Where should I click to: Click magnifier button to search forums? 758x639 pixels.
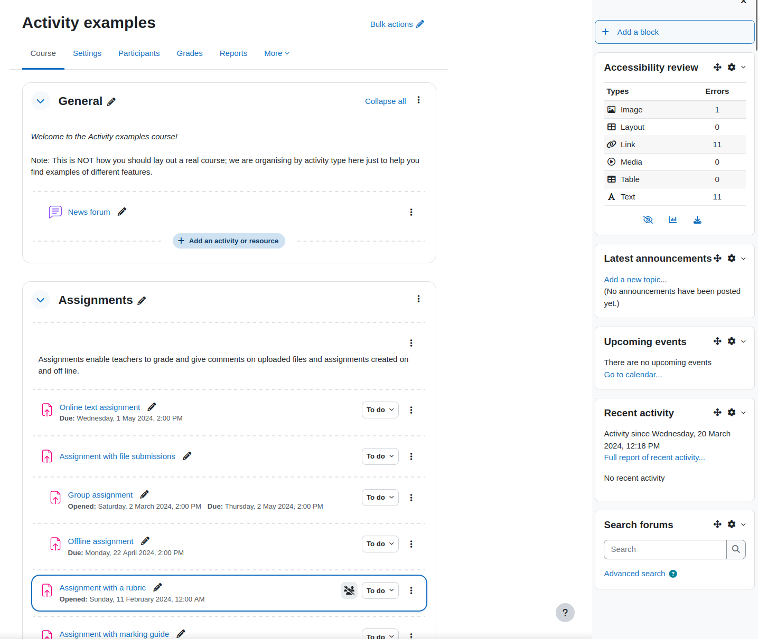736,549
